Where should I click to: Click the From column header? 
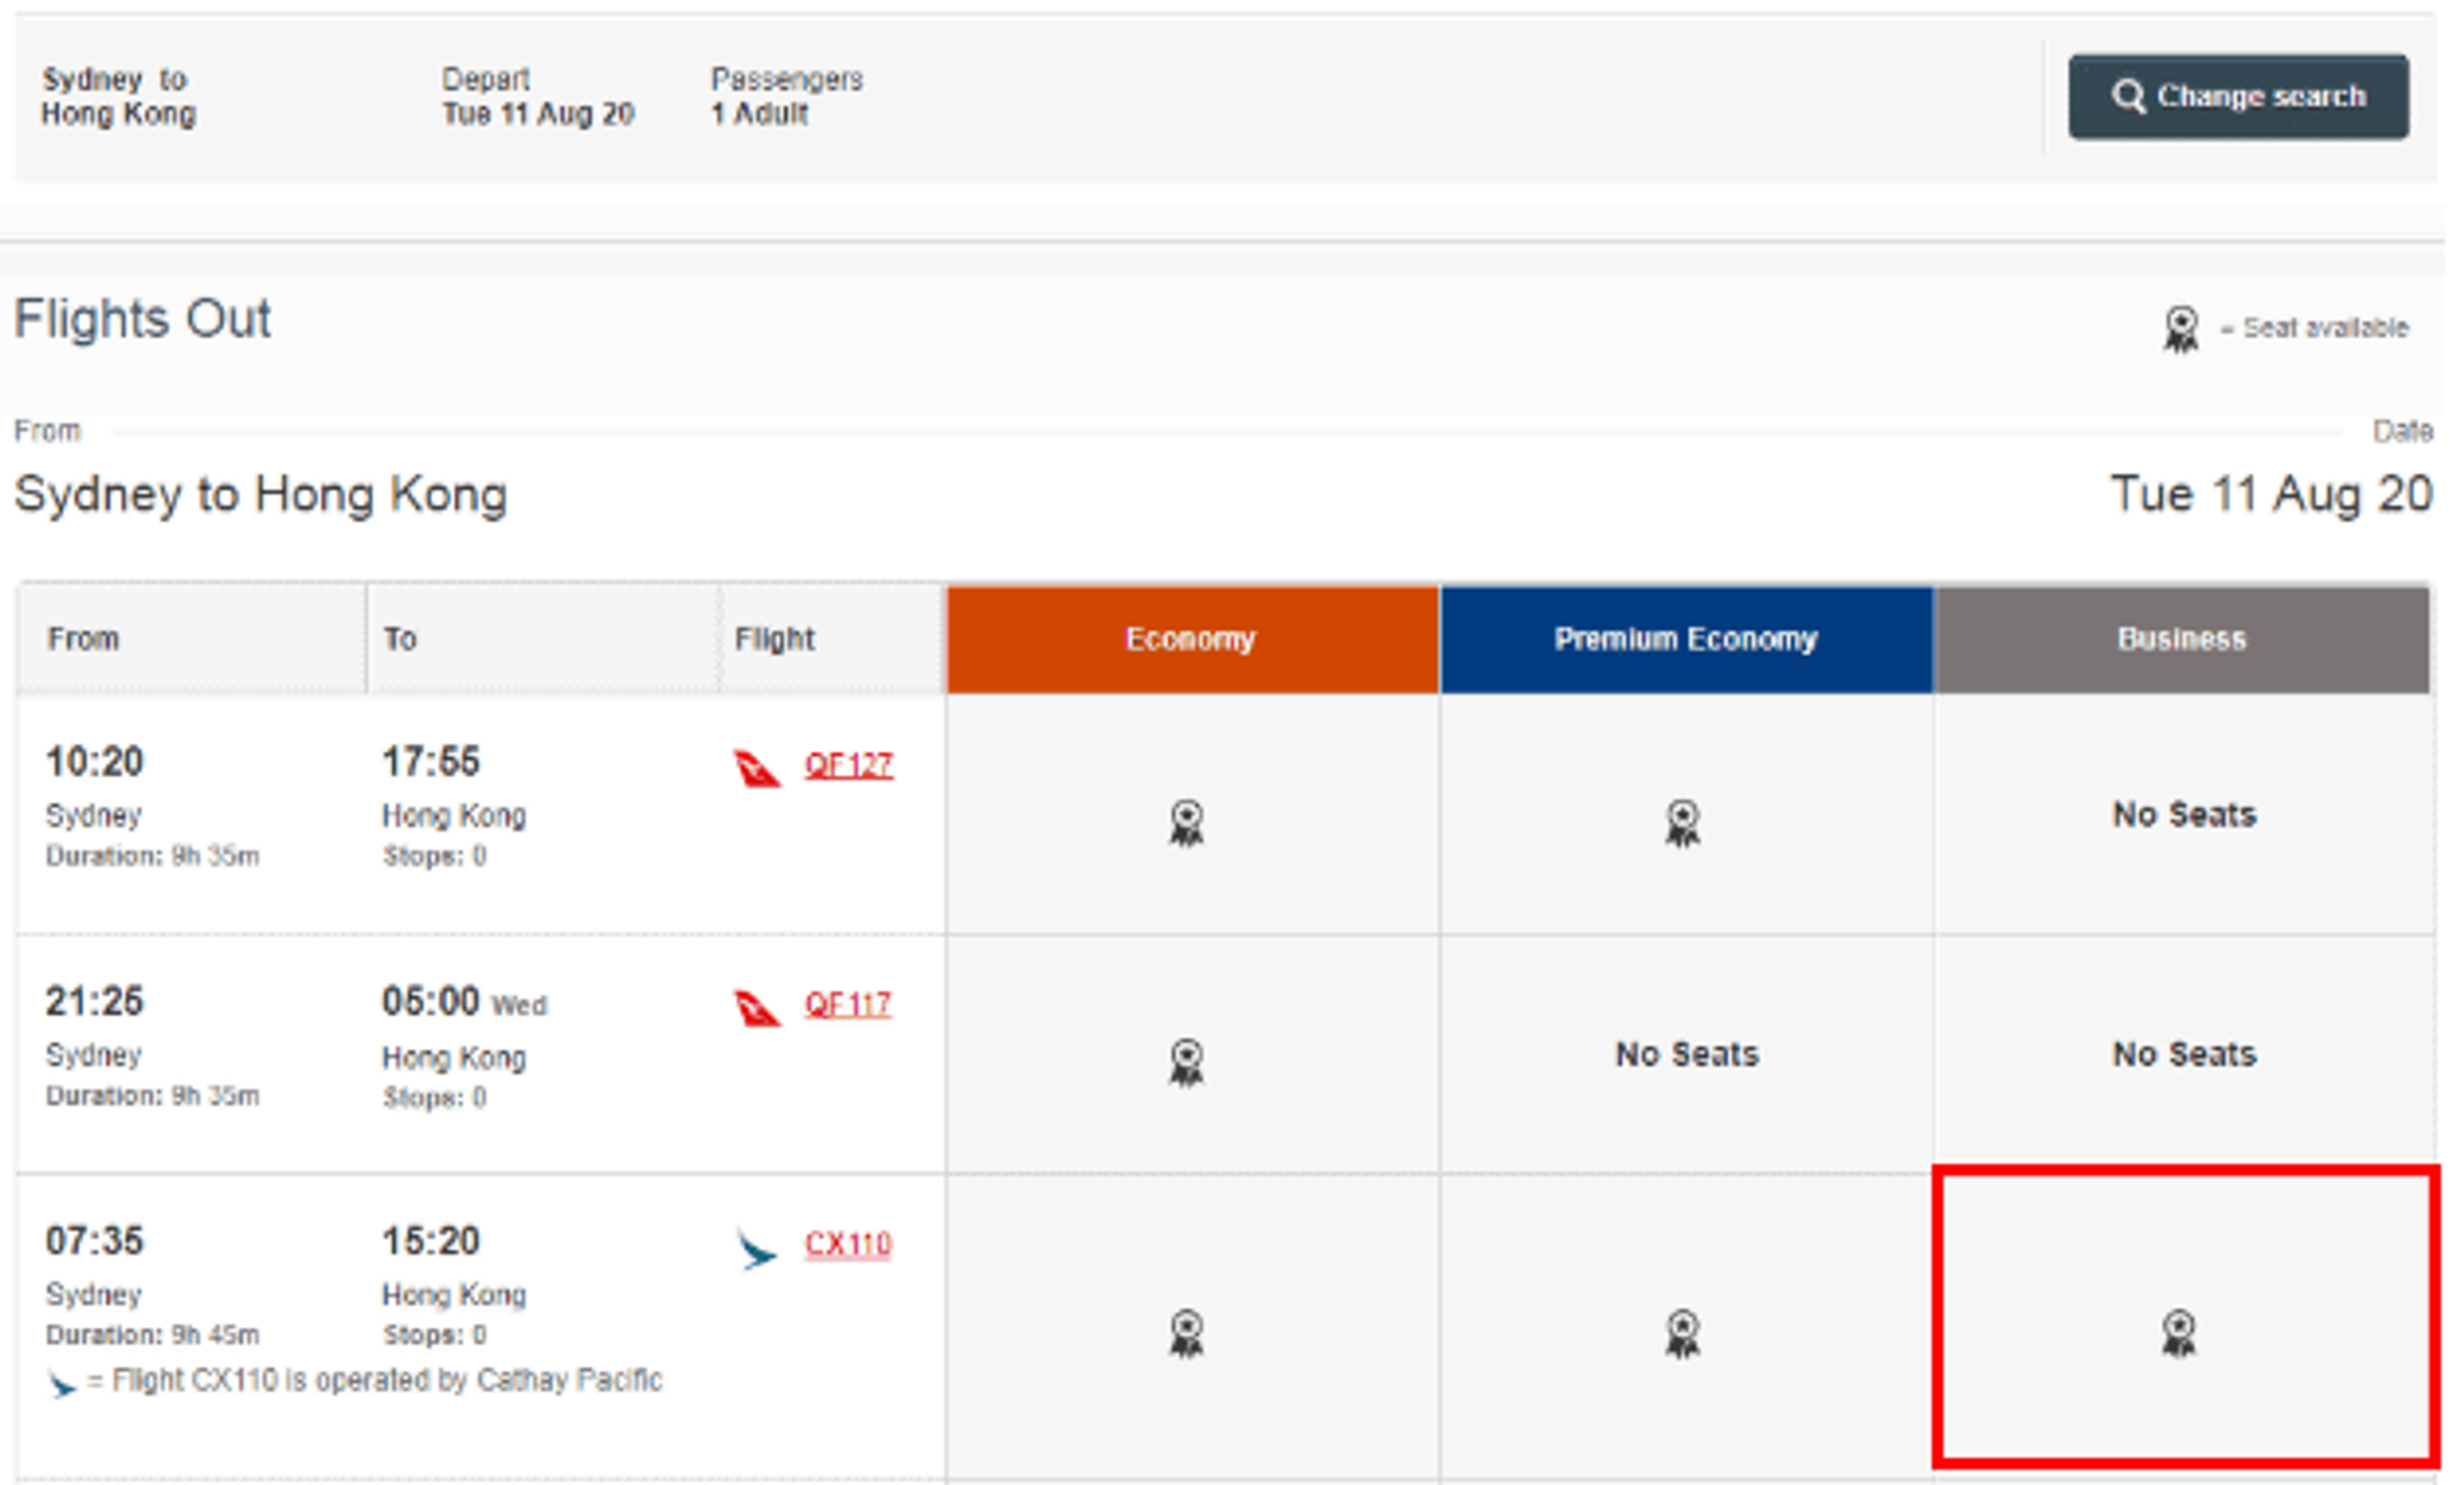click(x=191, y=639)
